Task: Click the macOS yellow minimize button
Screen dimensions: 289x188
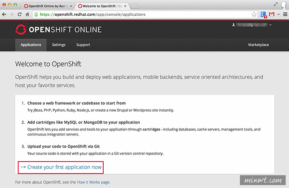Action: pyautogui.click(x=9, y=5)
